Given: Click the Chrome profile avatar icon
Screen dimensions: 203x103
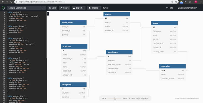Looking at the screenshot, I should [196, 2].
